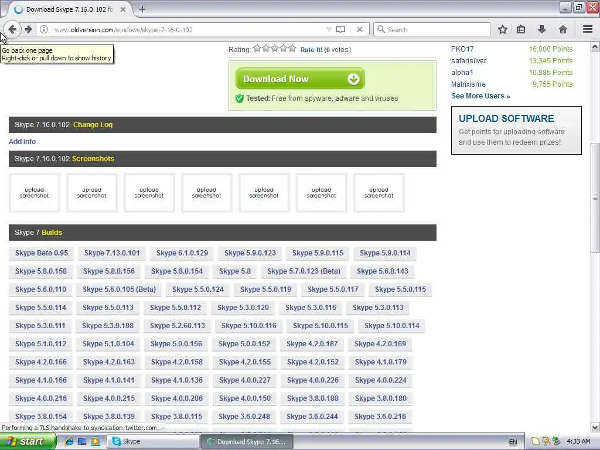The width and height of the screenshot is (600, 450).
Task: Click the vertical scrollbar thumb
Action: 595,197
